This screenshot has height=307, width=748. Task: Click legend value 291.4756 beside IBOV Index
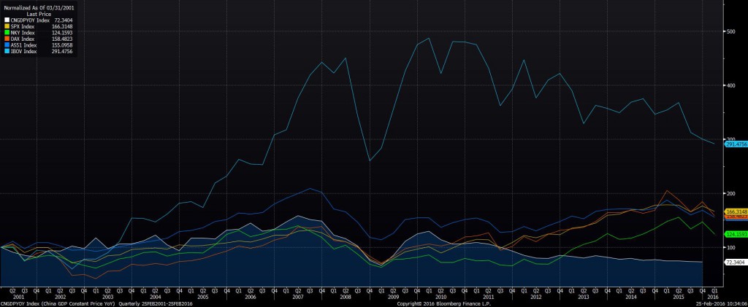(x=61, y=51)
